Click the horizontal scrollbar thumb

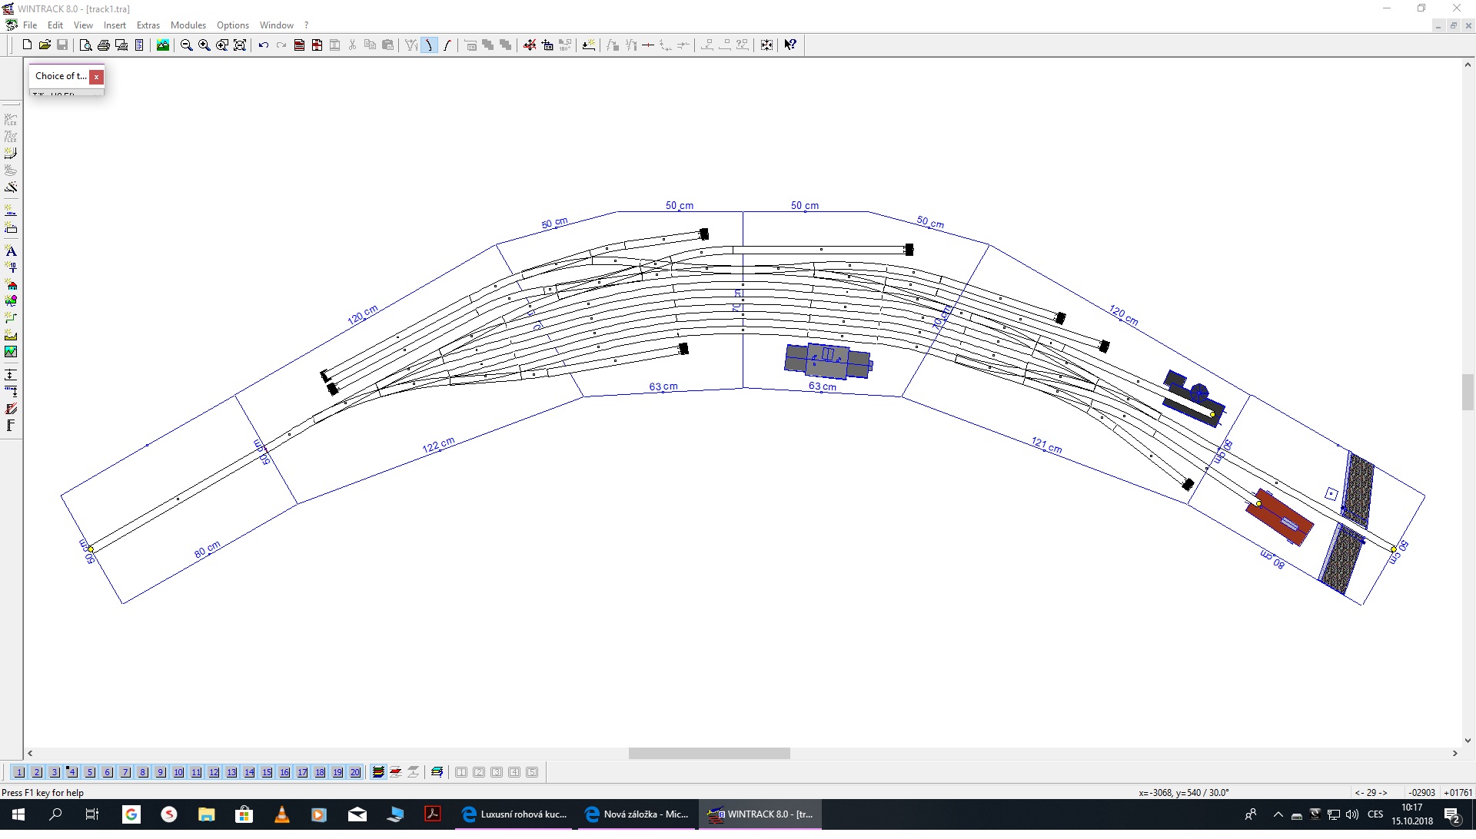point(709,754)
